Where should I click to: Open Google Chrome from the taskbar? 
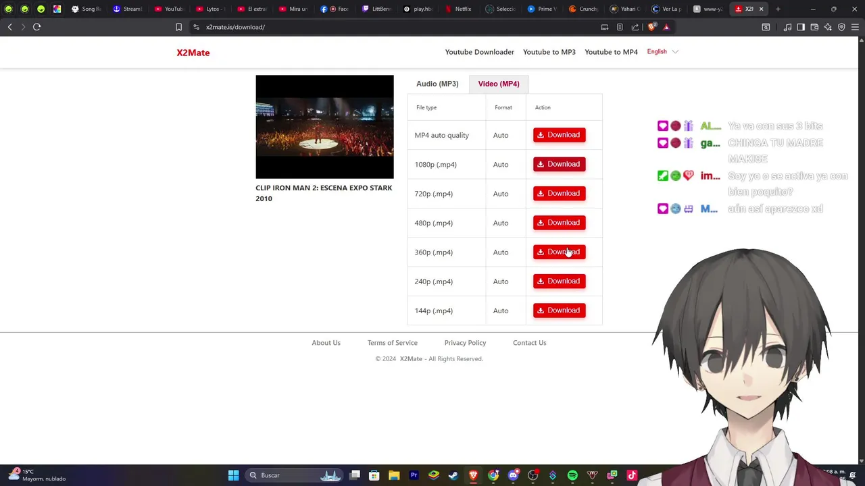493,475
